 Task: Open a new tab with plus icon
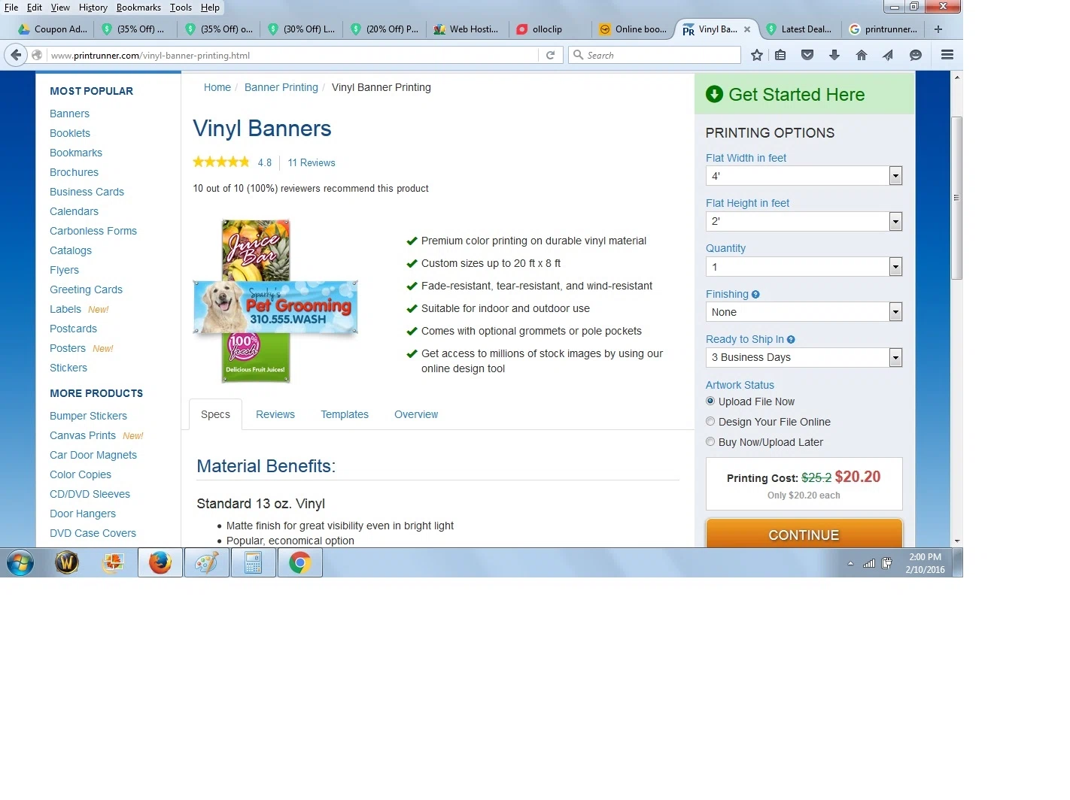(938, 29)
